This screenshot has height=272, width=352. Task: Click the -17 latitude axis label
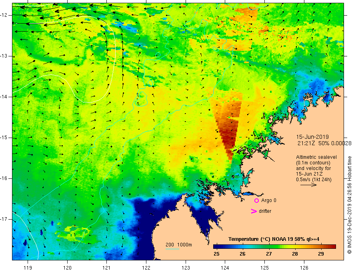(4, 219)
